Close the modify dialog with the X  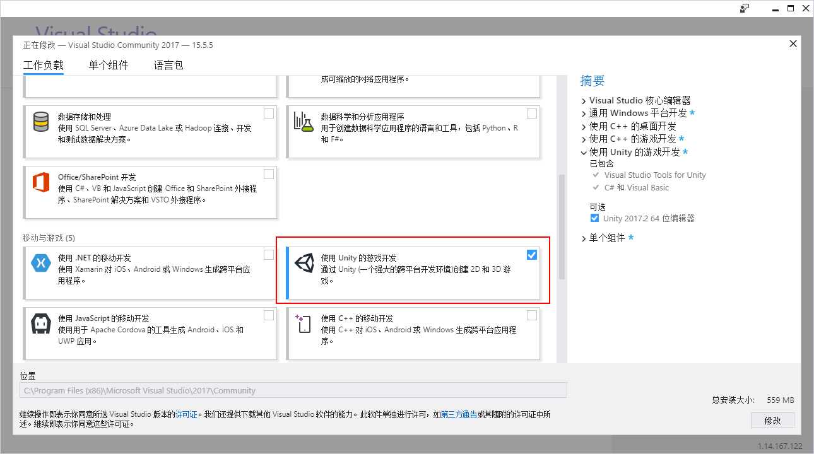click(793, 44)
